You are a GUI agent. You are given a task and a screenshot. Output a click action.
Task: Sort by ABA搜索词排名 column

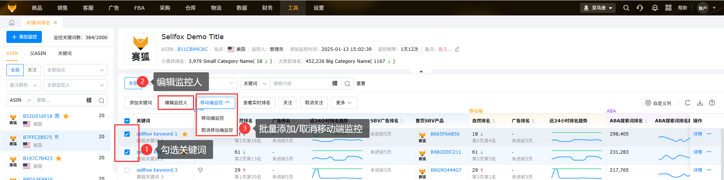pos(646,121)
